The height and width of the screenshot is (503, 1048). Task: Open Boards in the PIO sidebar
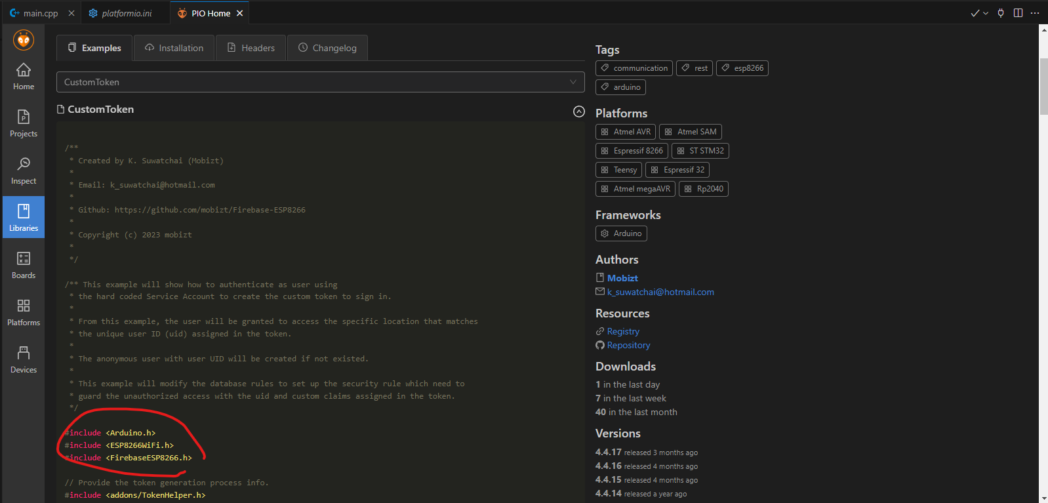point(24,266)
